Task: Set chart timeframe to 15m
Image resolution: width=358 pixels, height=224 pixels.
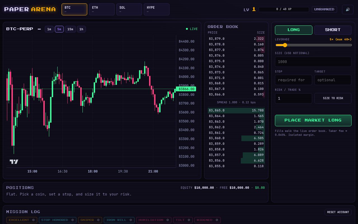Action: 70,29
